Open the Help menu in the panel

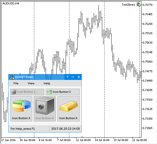coord(47,83)
